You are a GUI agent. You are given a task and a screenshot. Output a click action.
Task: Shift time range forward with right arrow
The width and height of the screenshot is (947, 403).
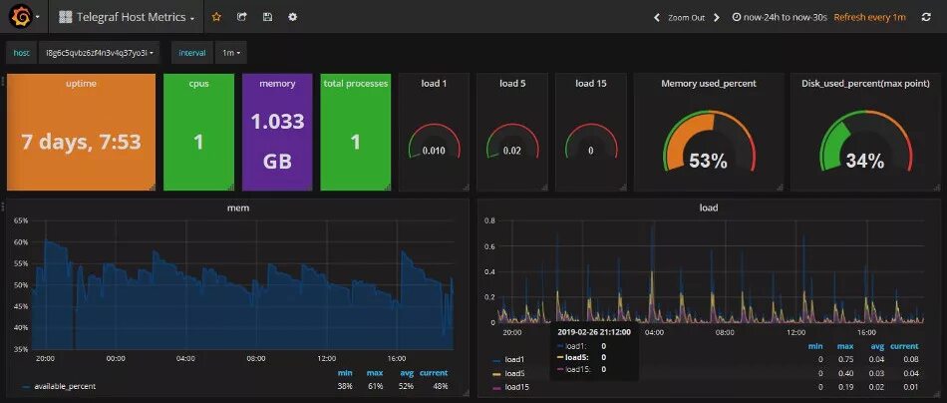tap(717, 18)
